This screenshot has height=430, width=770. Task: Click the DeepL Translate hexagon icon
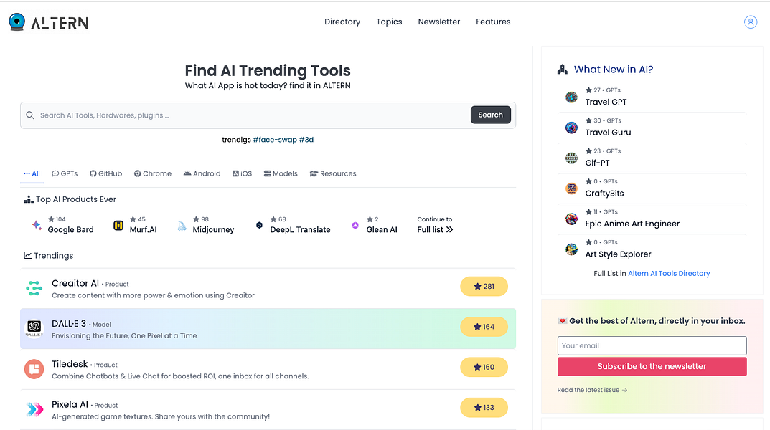[259, 226]
